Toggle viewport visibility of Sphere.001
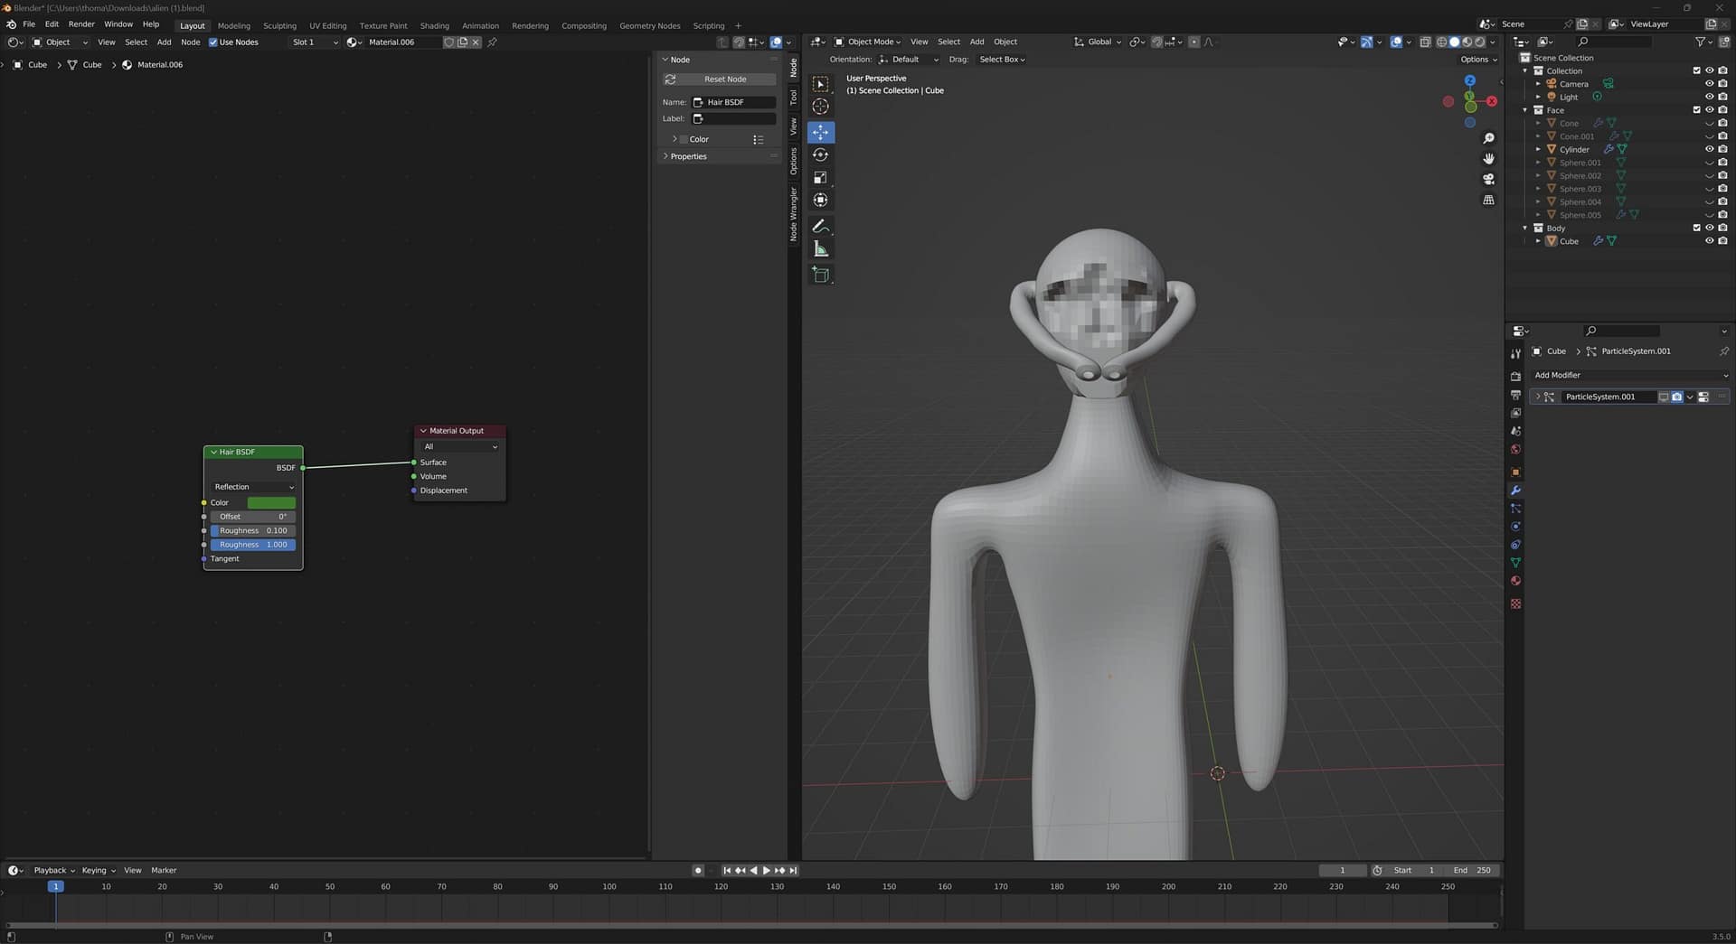 1709,163
